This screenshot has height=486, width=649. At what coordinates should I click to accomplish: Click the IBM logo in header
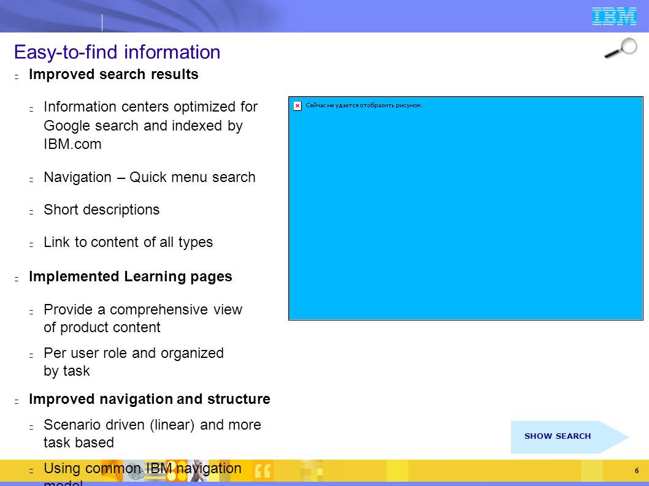tap(614, 17)
